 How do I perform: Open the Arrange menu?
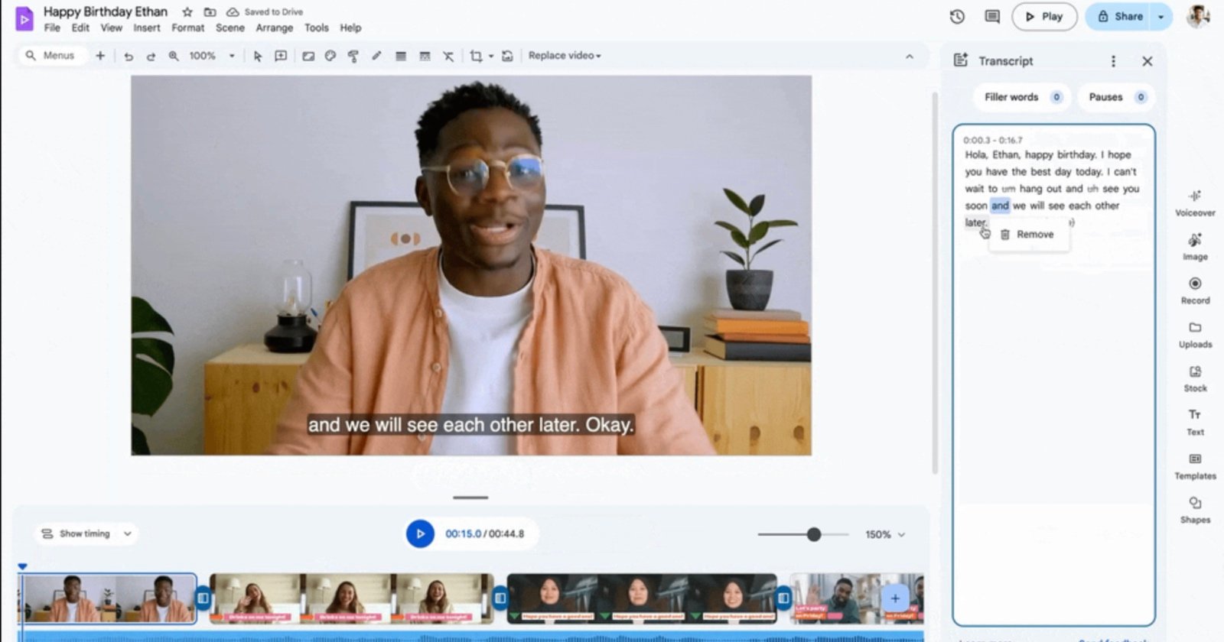point(274,28)
